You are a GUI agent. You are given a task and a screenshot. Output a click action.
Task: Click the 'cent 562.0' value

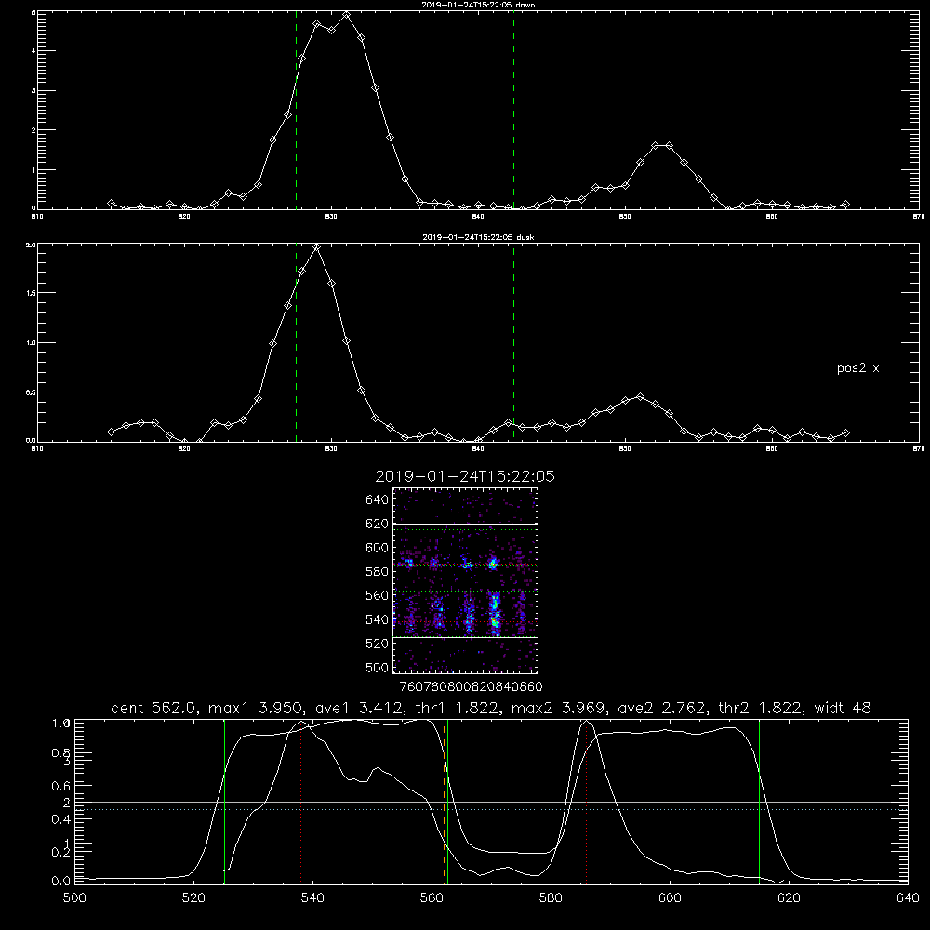click(156, 708)
